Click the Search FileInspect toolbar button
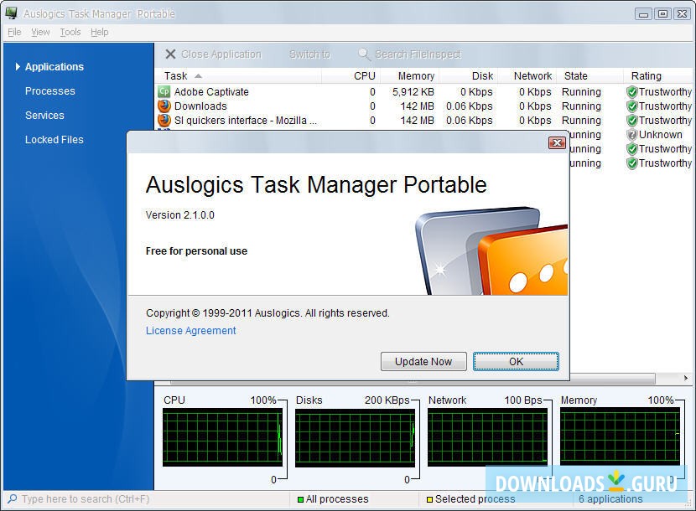This screenshot has width=696, height=511. (x=409, y=54)
